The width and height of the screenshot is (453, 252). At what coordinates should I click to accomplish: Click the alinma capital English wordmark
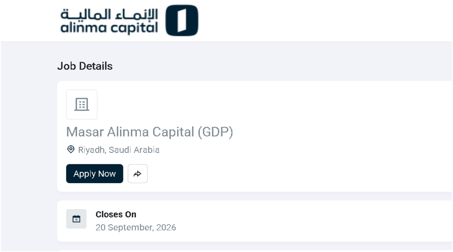(x=109, y=28)
